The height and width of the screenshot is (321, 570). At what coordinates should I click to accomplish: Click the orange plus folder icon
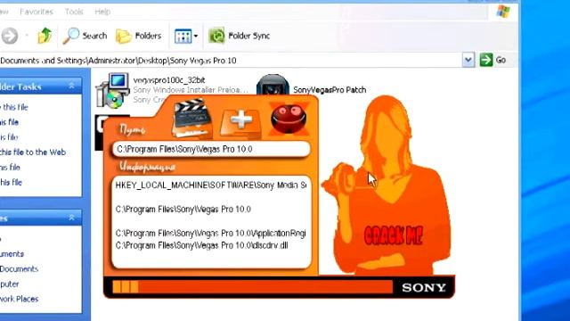pos(240,123)
